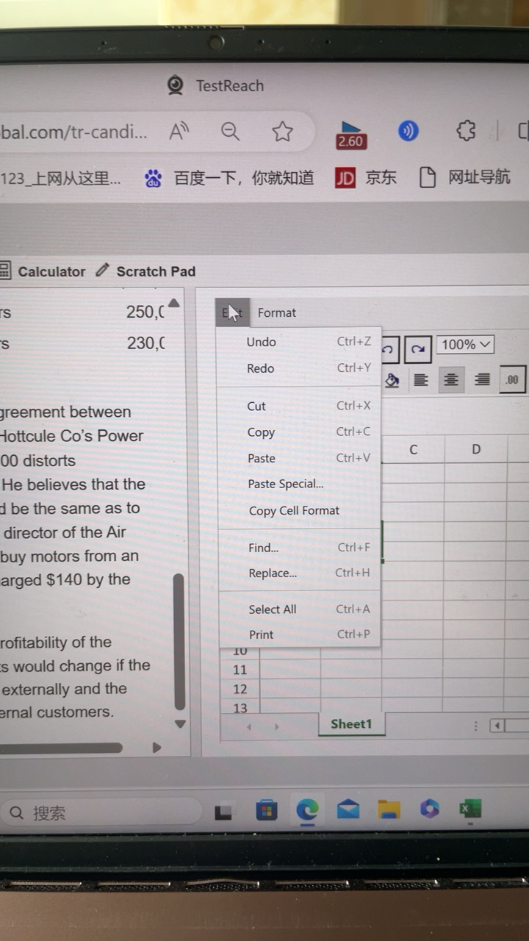Select Paste Special from Edit menu

285,484
